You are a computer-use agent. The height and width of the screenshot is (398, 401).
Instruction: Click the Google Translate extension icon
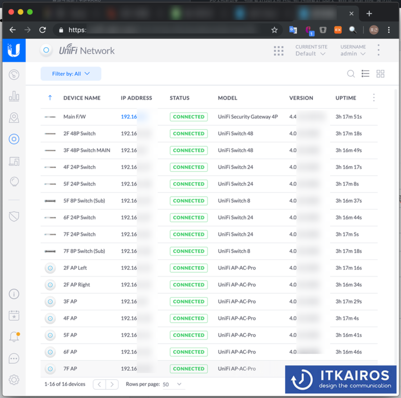pyautogui.click(x=293, y=30)
